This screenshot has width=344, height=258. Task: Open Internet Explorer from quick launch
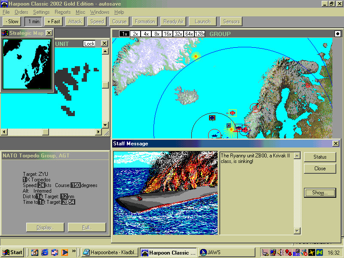[45, 252]
